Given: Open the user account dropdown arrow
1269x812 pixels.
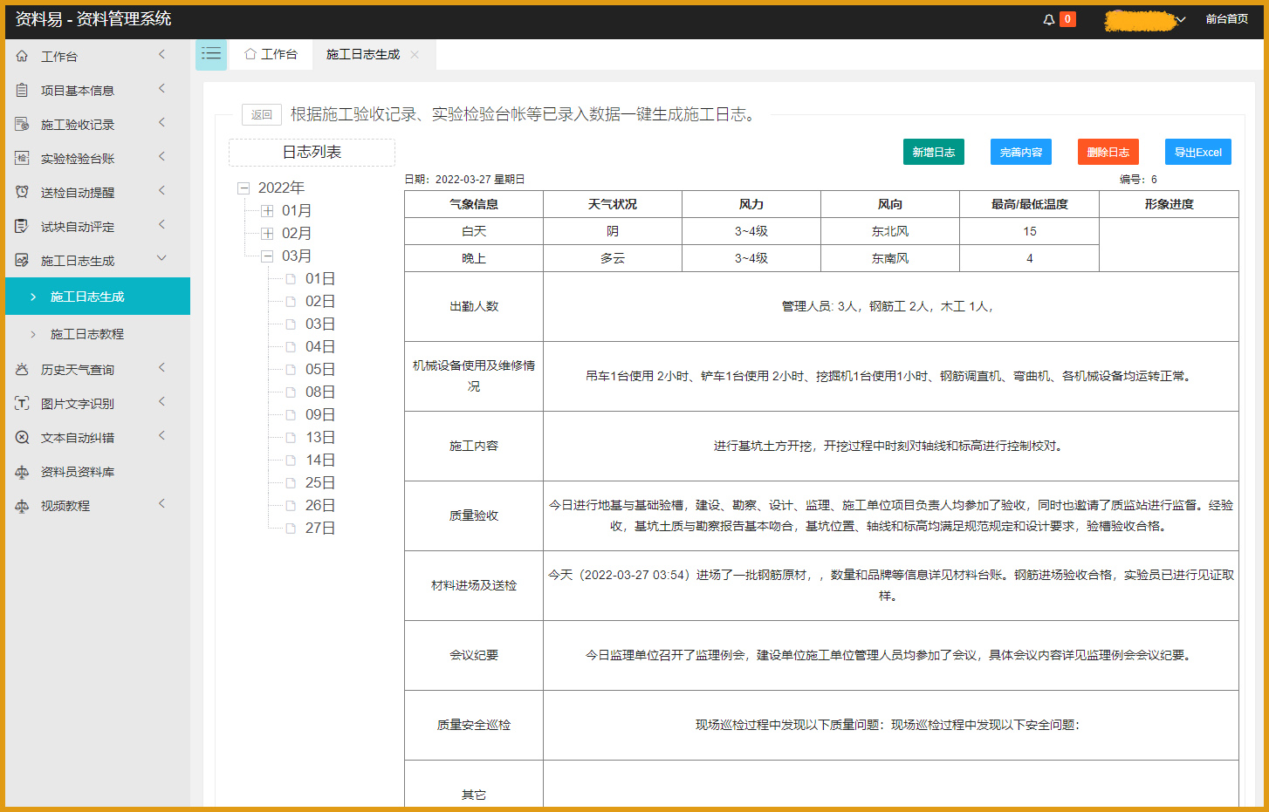Looking at the screenshot, I should click(x=1181, y=19).
